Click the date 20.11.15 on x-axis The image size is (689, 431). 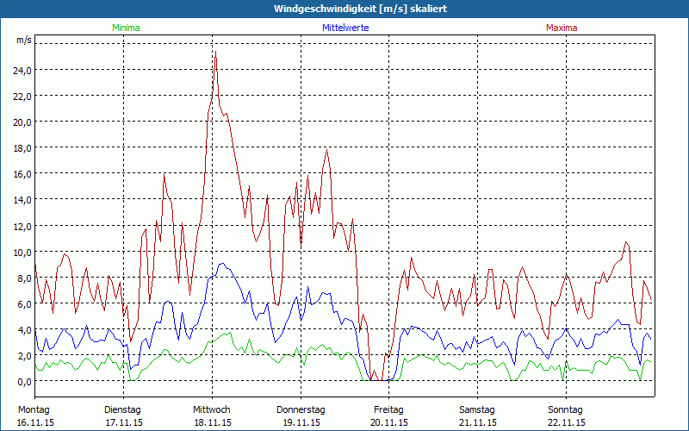coord(388,422)
